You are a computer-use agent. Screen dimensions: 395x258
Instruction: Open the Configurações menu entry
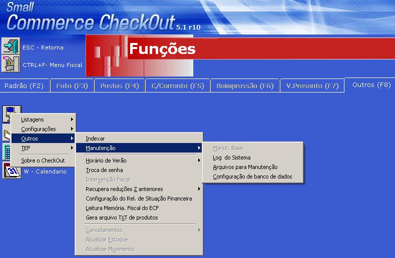click(43, 129)
